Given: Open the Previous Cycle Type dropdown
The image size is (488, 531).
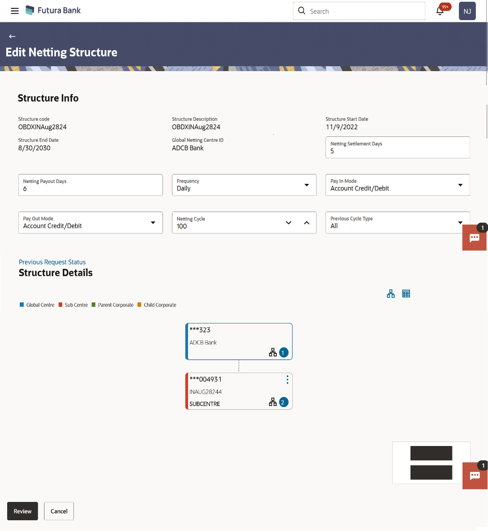Looking at the screenshot, I should [x=398, y=222].
